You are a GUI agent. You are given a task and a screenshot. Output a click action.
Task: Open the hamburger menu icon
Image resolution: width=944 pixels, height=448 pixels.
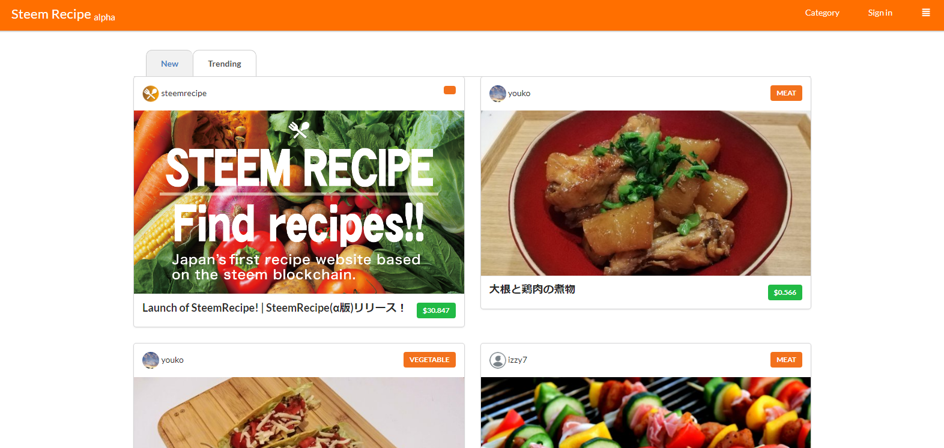click(x=926, y=13)
